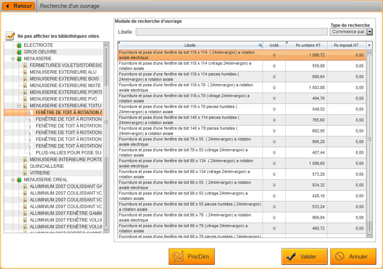
Task: Click price cell 1 089,72
Action: [x=306, y=55]
